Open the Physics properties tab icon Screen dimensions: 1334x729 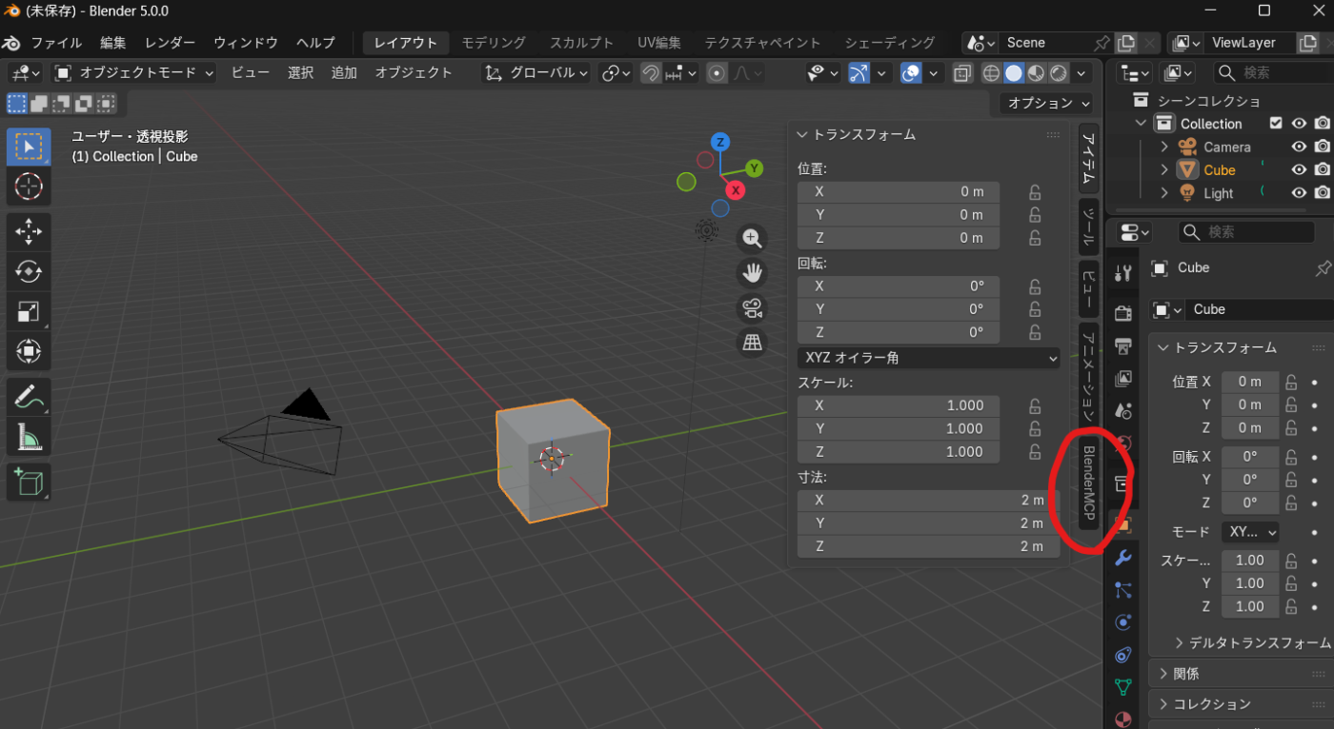coord(1123,622)
